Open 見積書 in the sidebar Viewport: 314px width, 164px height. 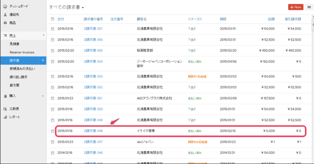click(14, 44)
